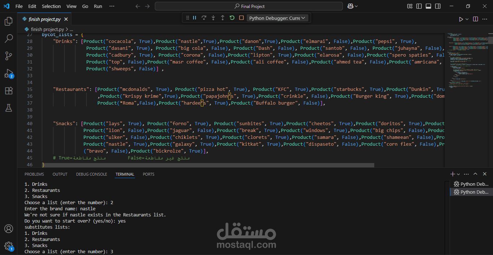Grab the debug toolbar drag handle

[187, 18]
